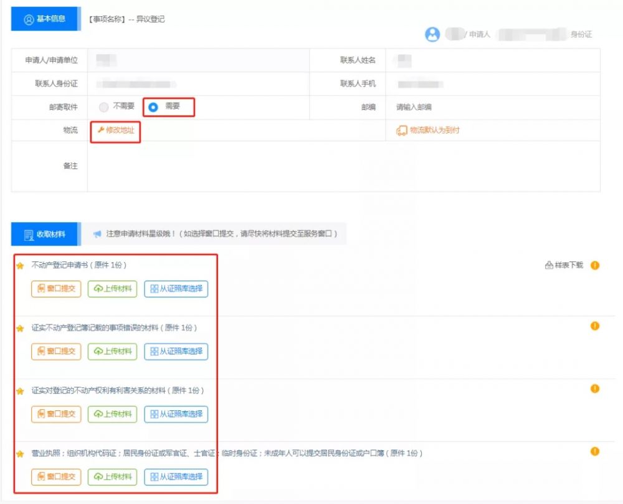Viewport: 623px width, 504px height.
Task: Click the megaphone notice icon beside 注意申请材料
Action: coord(97,234)
